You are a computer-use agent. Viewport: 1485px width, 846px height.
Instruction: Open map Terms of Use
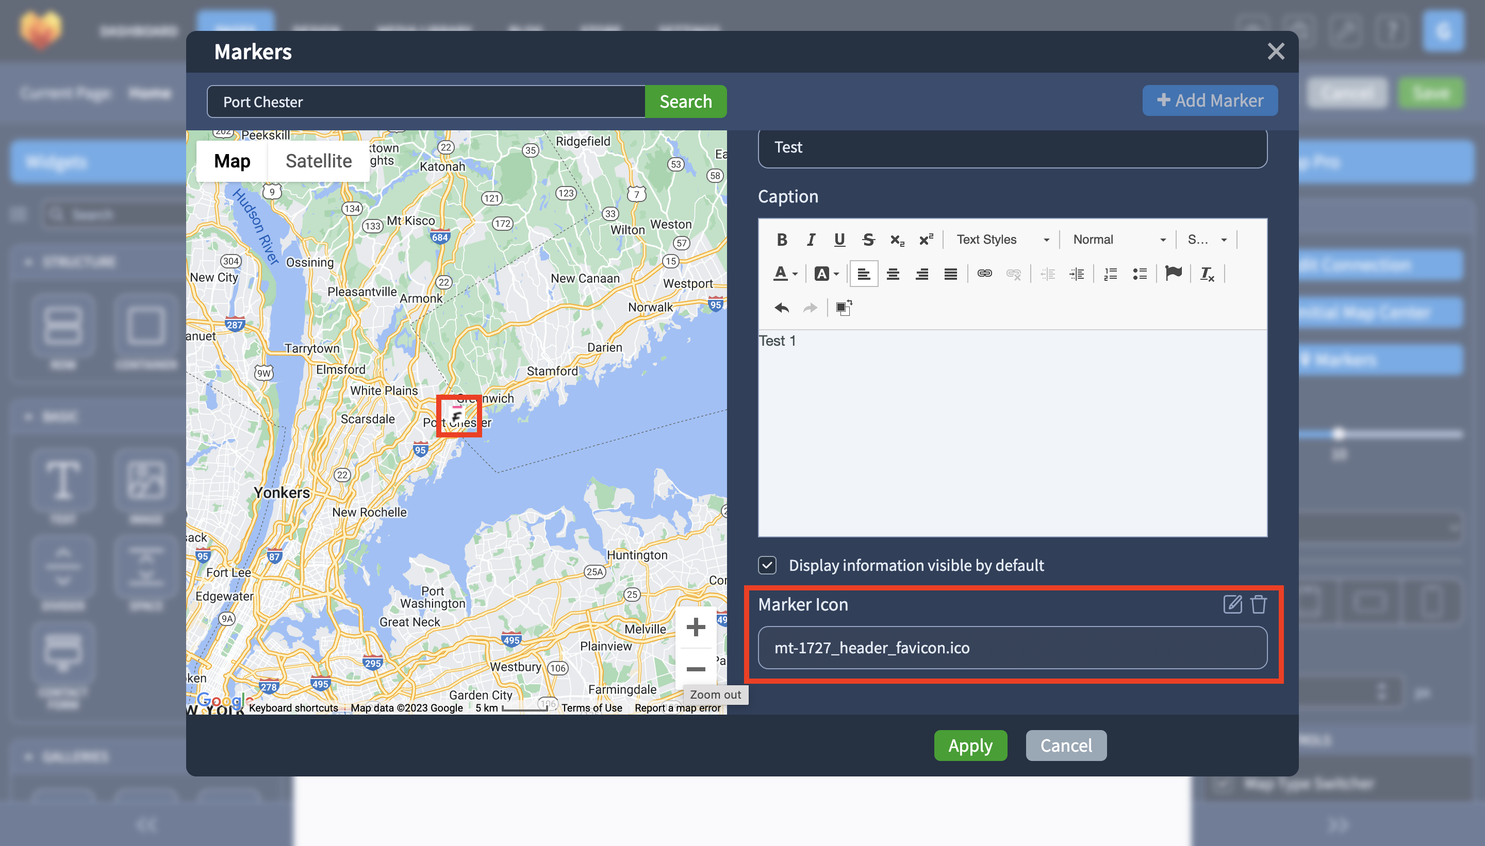click(592, 708)
